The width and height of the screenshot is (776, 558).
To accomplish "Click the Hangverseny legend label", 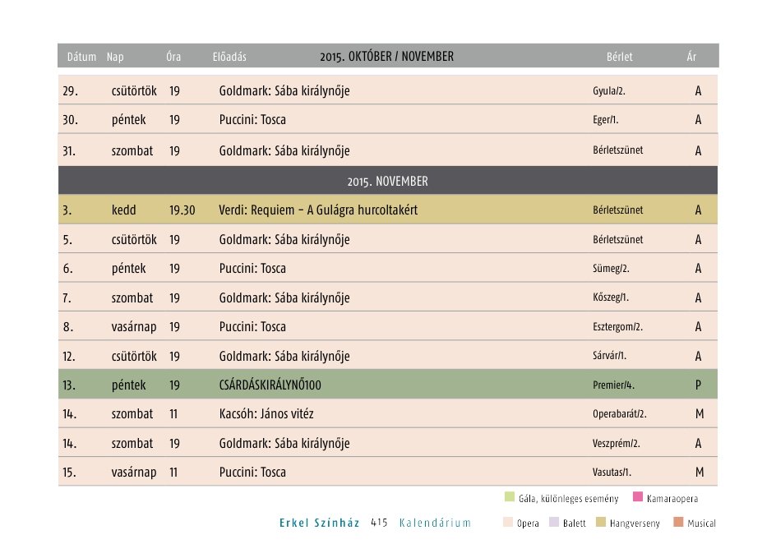I will [635, 523].
